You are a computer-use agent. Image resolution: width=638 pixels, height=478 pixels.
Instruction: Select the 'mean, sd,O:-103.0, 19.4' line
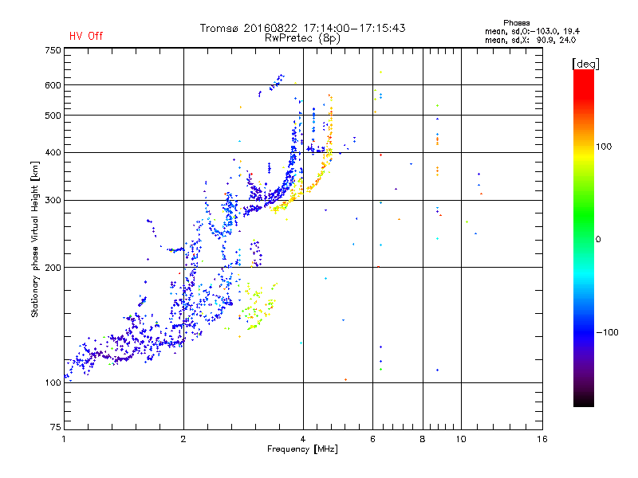[x=532, y=31]
